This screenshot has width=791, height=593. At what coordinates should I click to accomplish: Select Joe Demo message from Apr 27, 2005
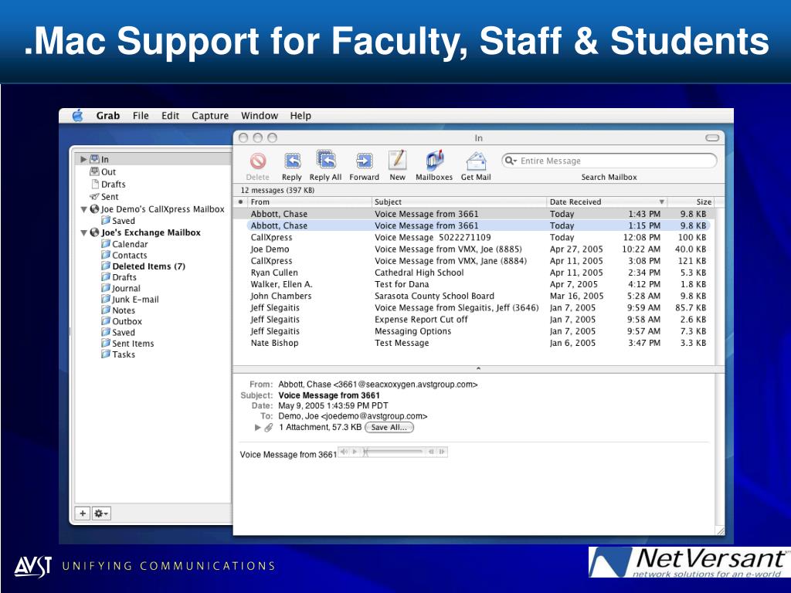(x=474, y=249)
